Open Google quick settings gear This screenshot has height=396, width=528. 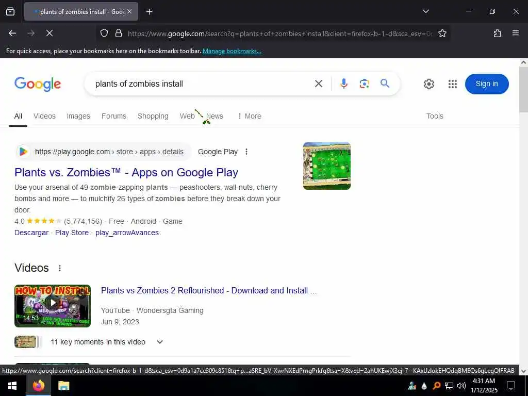pyautogui.click(x=428, y=84)
